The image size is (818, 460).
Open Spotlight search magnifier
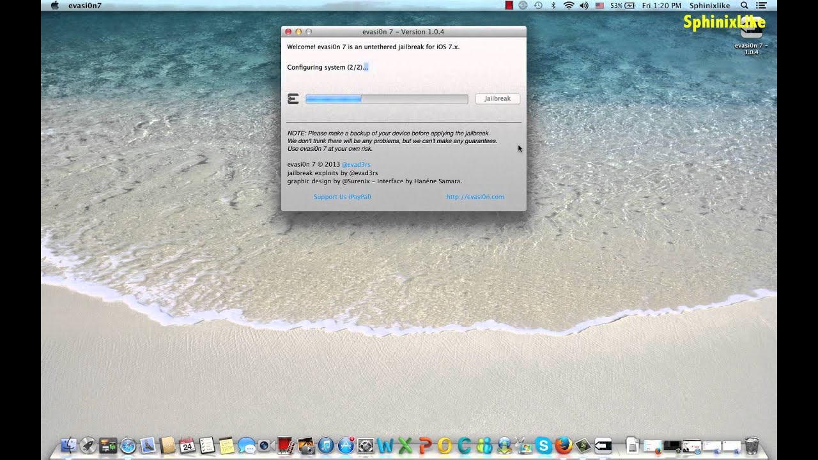click(744, 5)
